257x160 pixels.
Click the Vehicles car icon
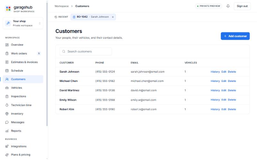7,88
